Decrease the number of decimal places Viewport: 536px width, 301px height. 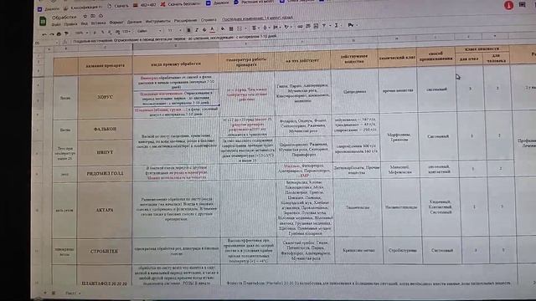[110, 32]
